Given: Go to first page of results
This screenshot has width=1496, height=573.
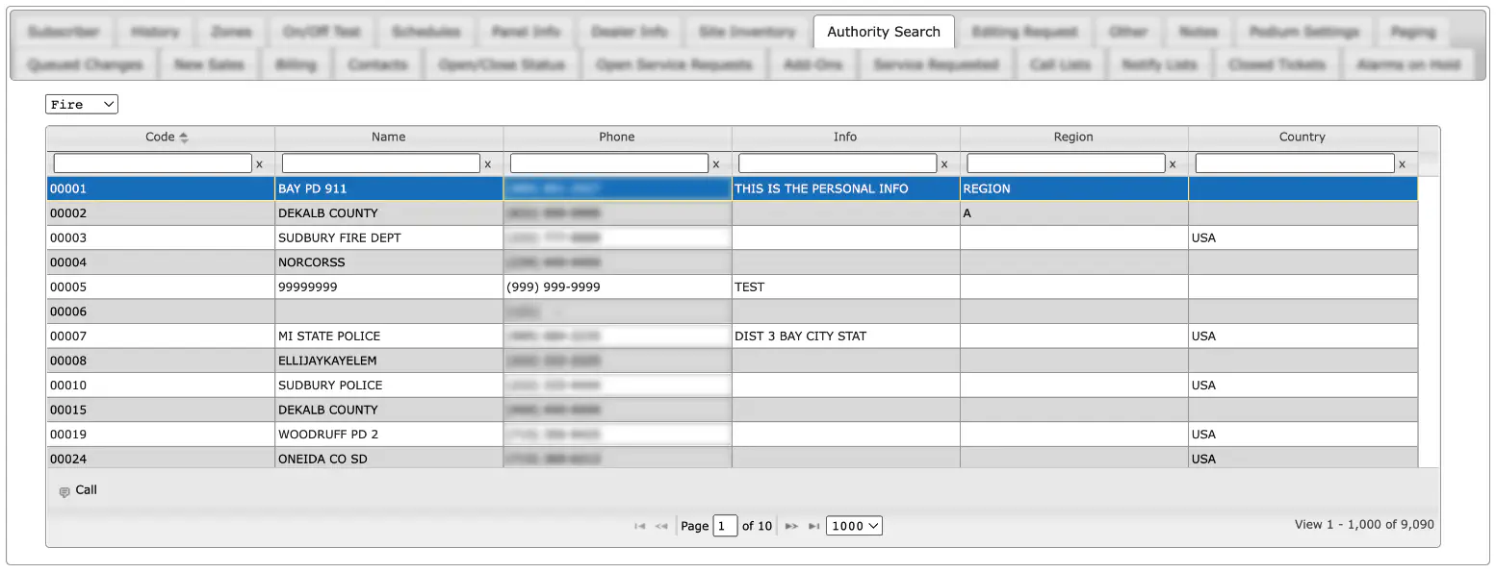Looking at the screenshot, I should point(639,526).
